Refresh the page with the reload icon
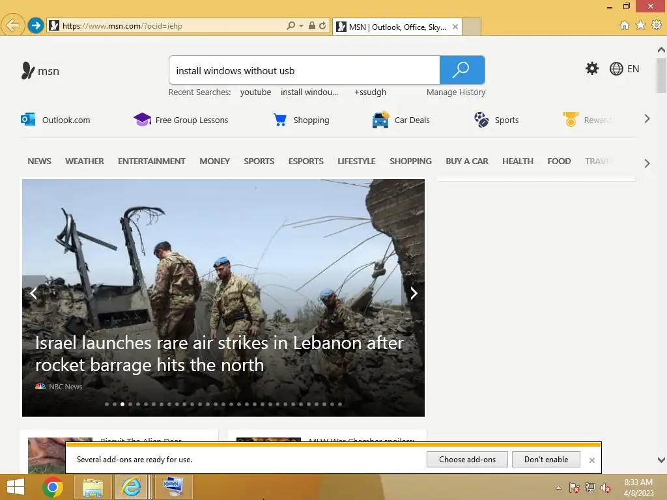This screenshot has height=500, width=667. tap(322, 25)
